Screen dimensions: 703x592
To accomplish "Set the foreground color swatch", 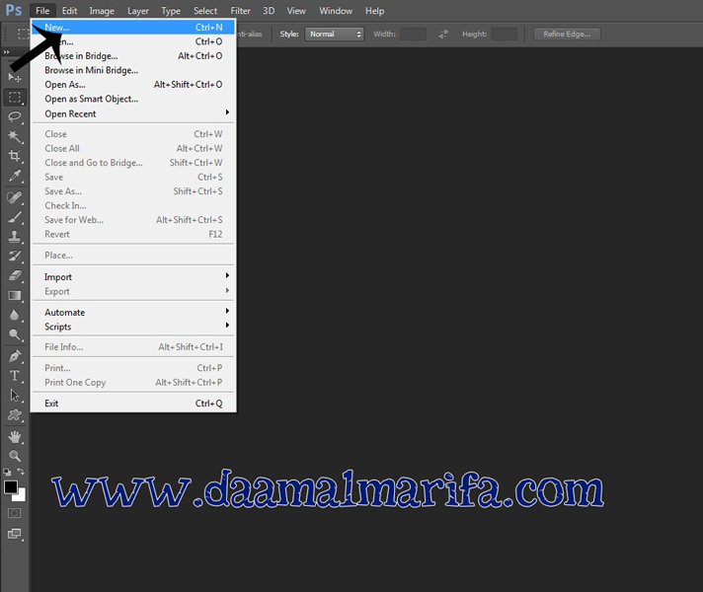I will (10, 486).
